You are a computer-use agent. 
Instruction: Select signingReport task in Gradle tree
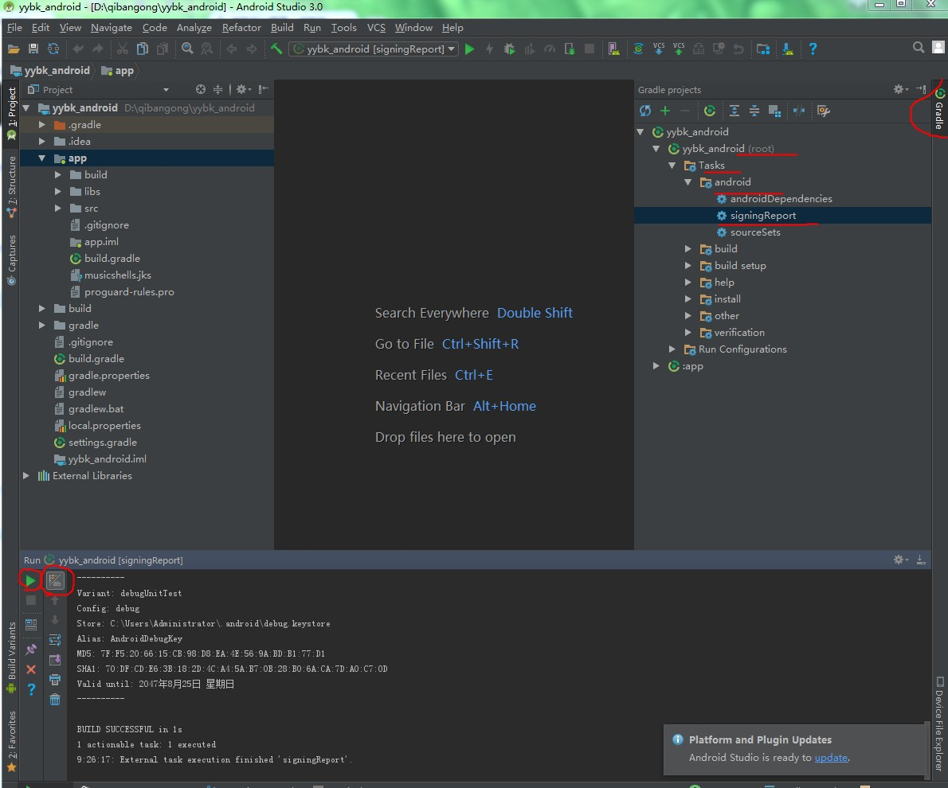pyautogui.click(x=762, y=216)
